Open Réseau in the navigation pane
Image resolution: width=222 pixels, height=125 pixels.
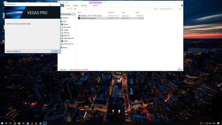tap(65, 48)
